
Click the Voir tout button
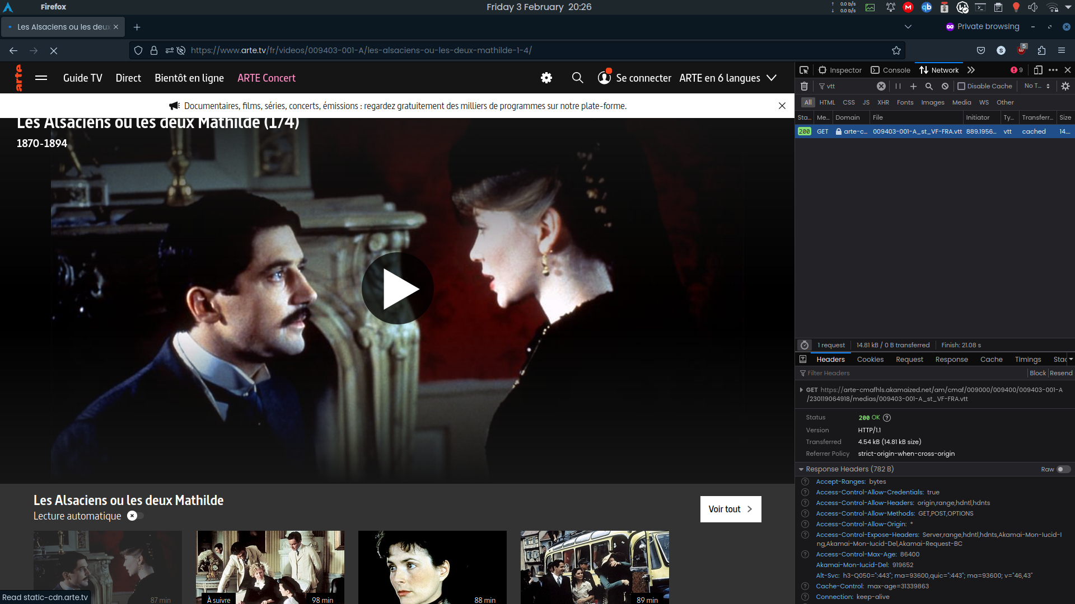point(730,509)
